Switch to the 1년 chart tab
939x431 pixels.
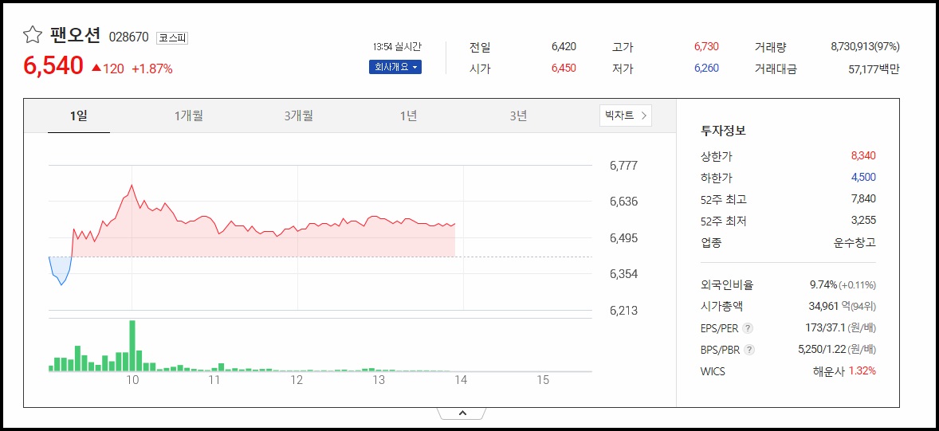408,116
